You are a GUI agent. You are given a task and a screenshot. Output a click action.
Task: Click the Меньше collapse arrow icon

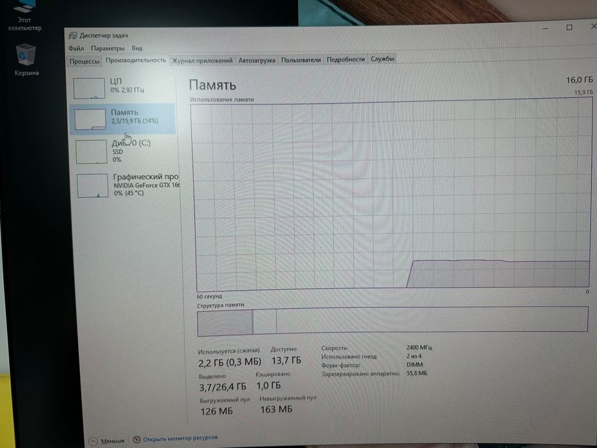pyautogui.click(x=93, y=442)
